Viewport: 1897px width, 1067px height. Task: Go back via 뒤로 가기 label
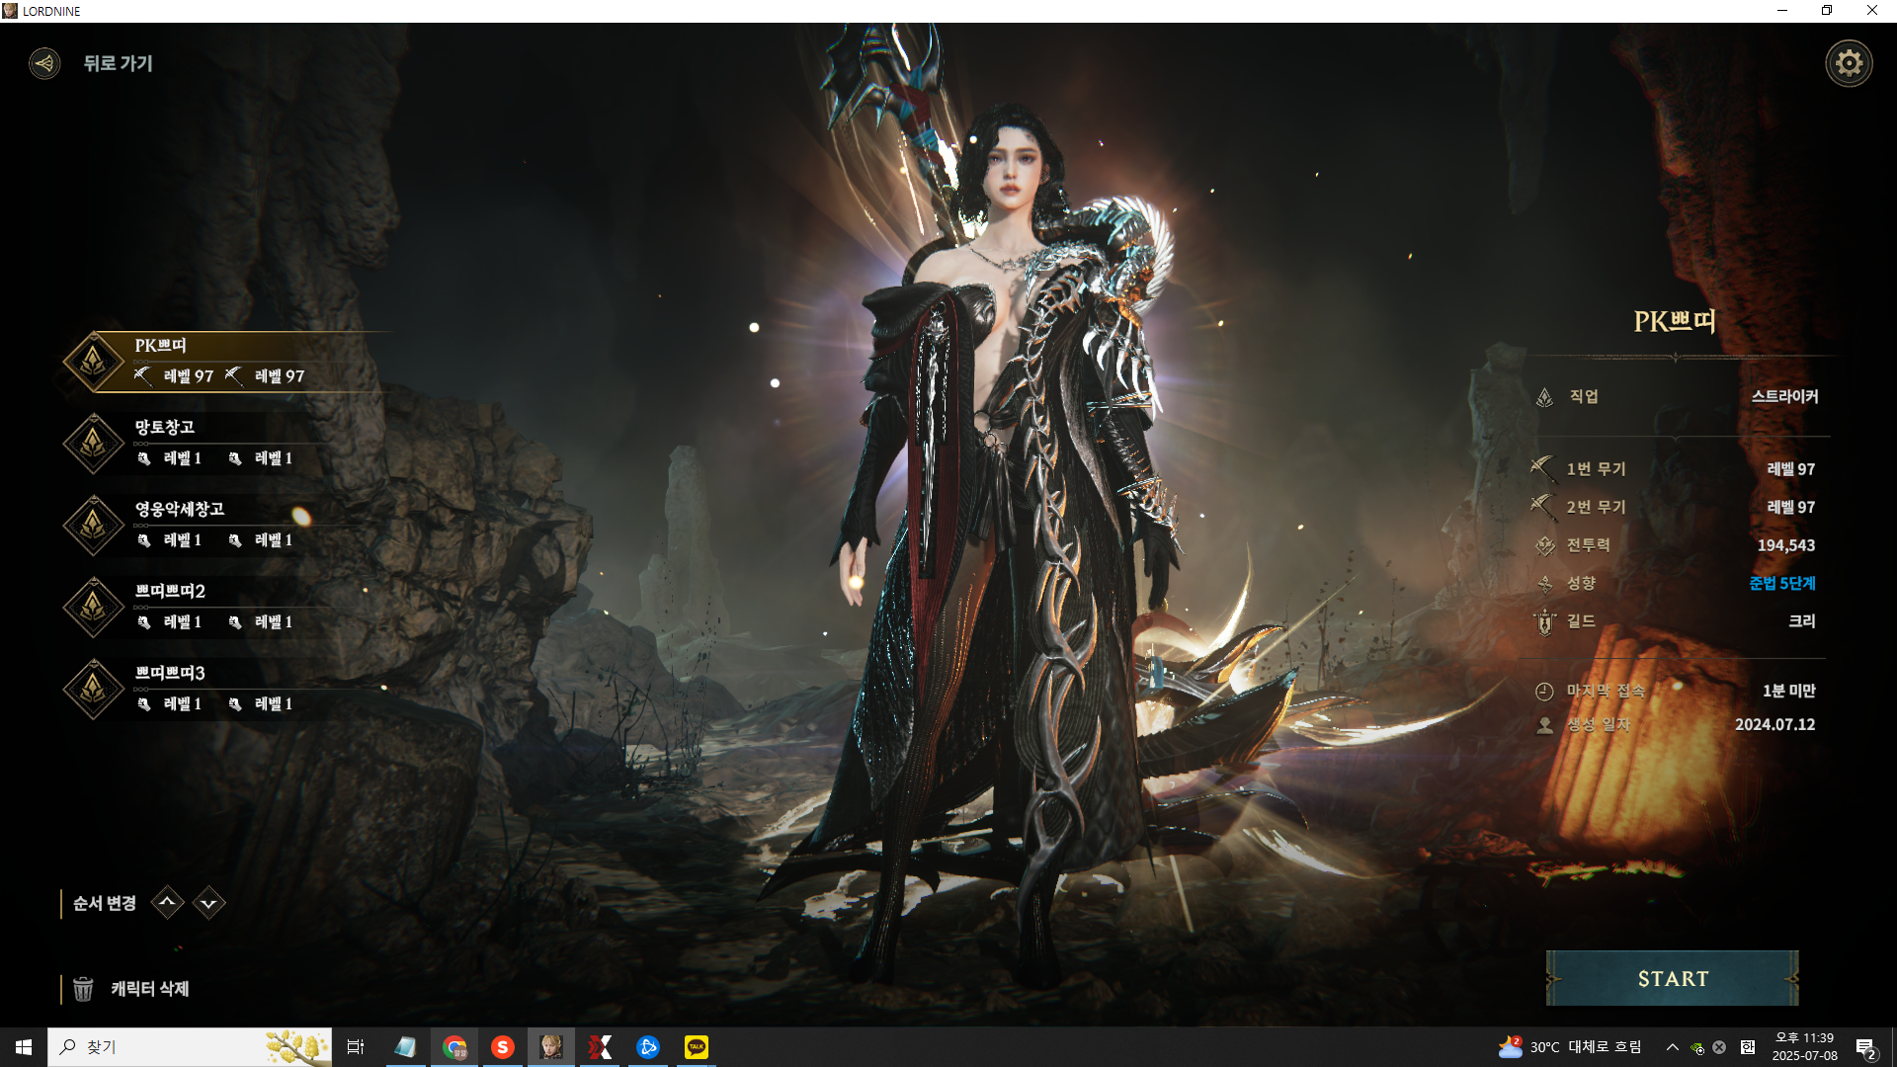point(118,63)
